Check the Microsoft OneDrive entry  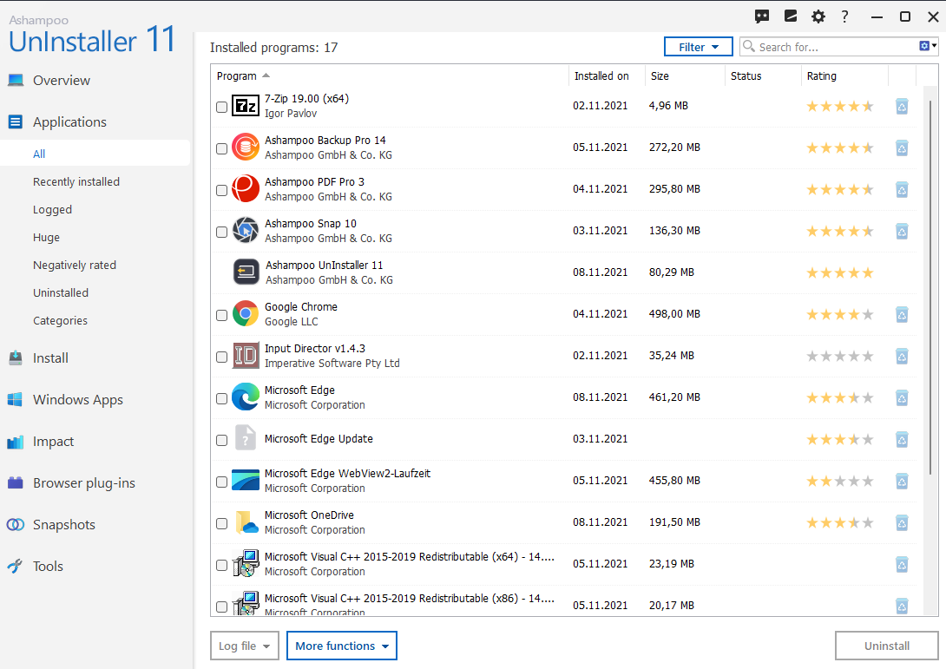221,523
